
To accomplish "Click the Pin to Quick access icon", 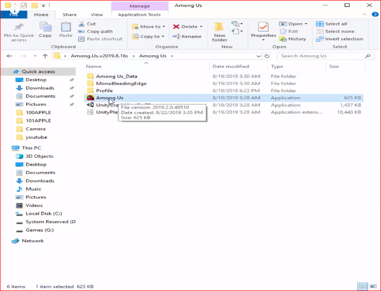I will coord(19,27).
